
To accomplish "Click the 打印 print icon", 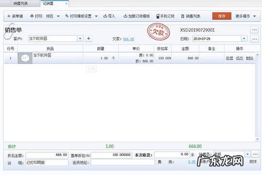I will (32, 16).
